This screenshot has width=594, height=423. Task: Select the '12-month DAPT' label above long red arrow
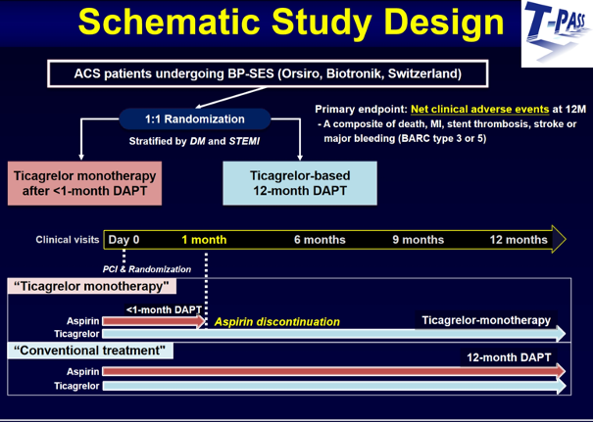click(x=509, y=357)
